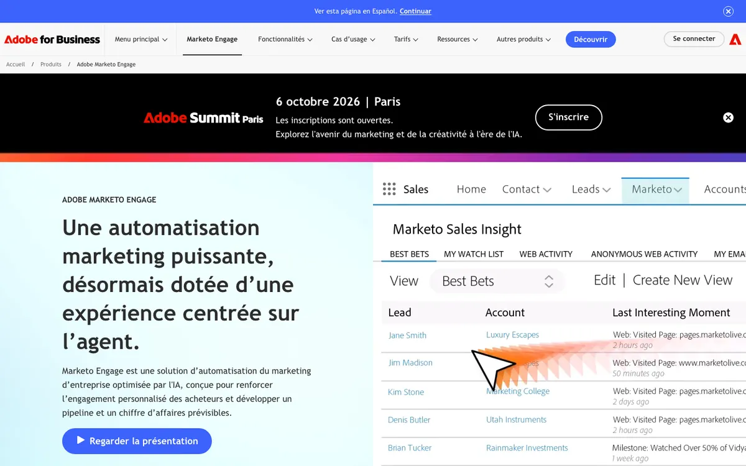Open the Adobe for Business logo link
The image size is (746, 466).
click(52, 39)
